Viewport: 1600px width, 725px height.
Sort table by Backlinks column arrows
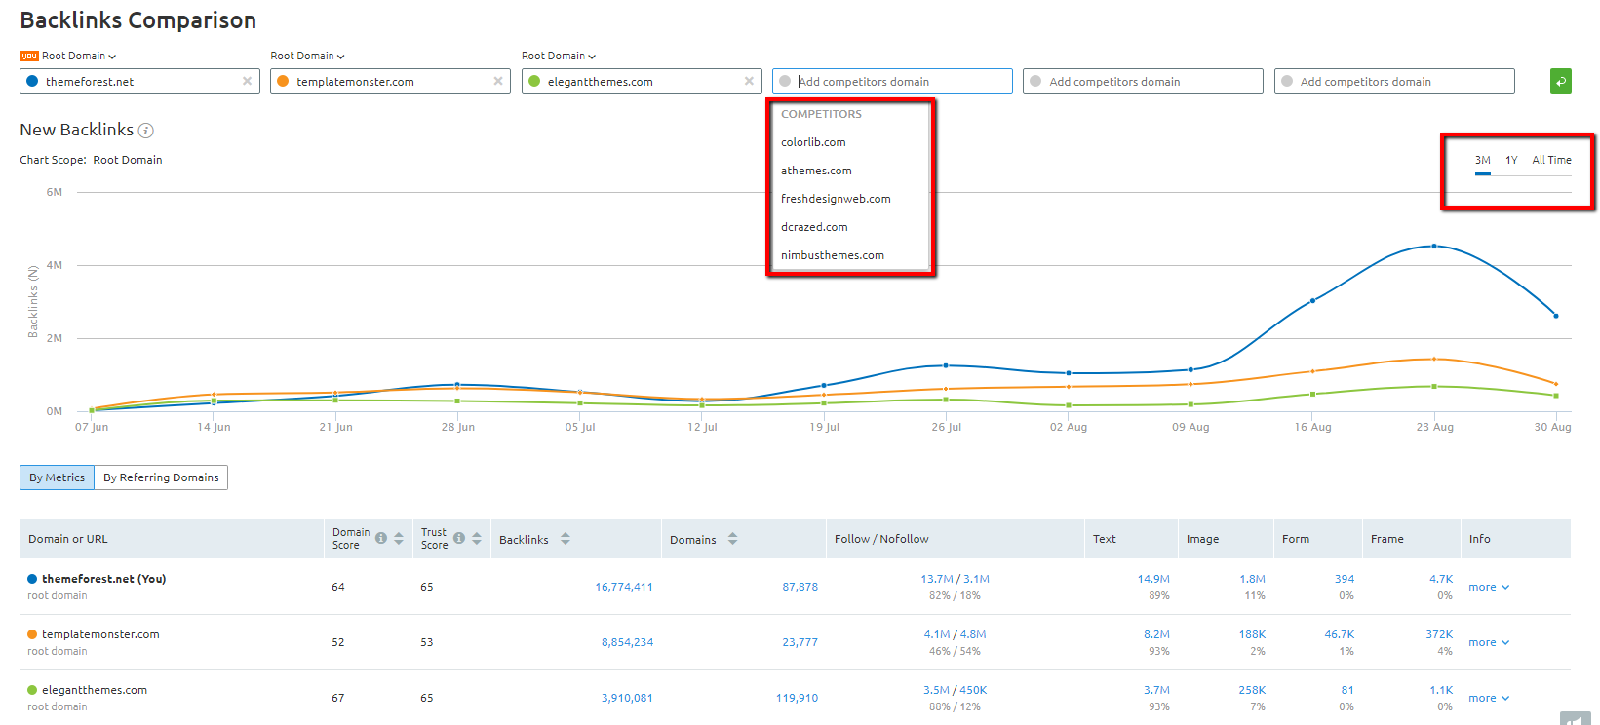pos(566,539)
